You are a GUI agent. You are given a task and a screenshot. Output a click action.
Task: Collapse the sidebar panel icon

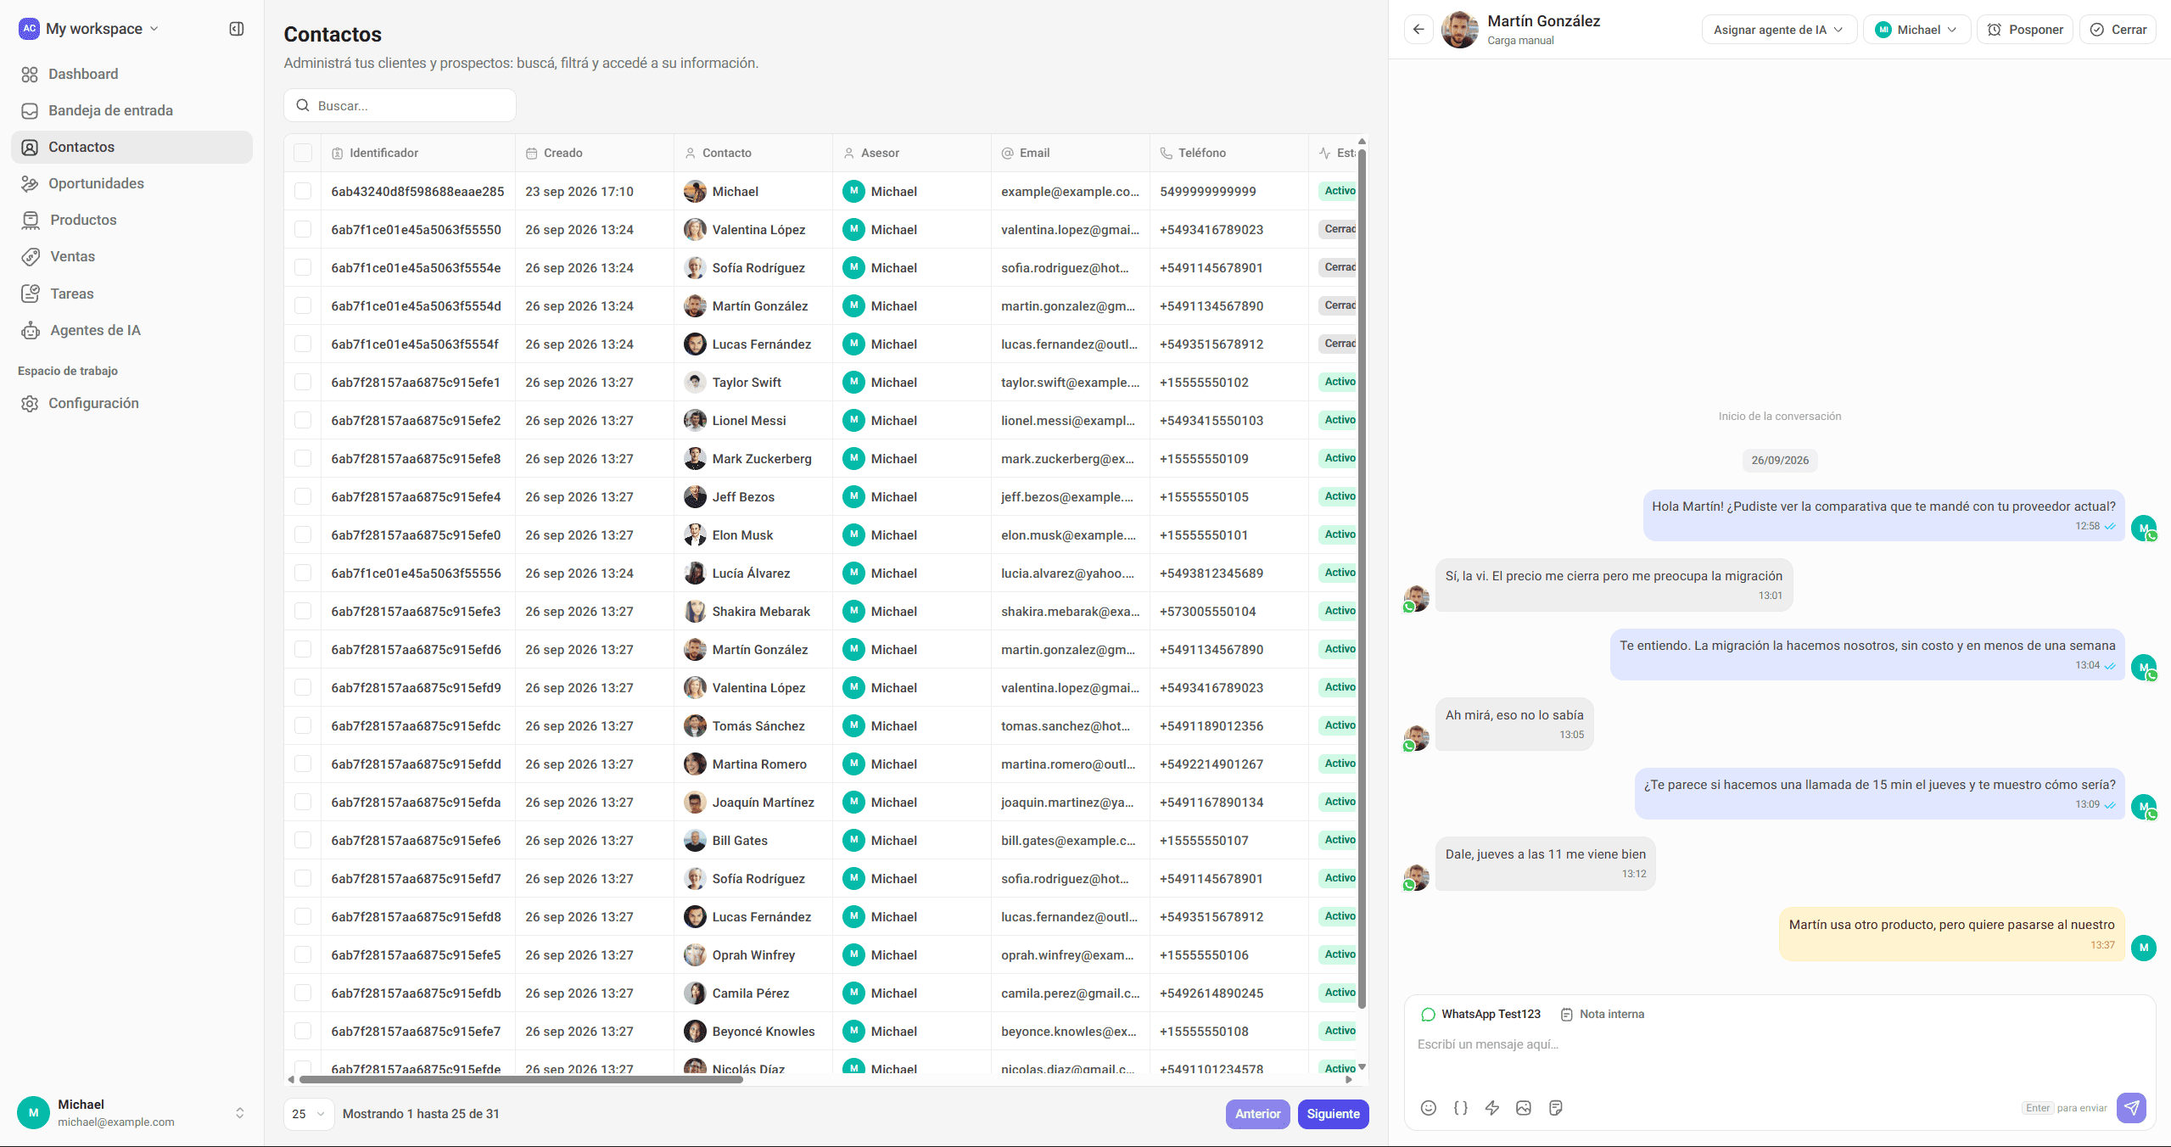pos(237,29)
